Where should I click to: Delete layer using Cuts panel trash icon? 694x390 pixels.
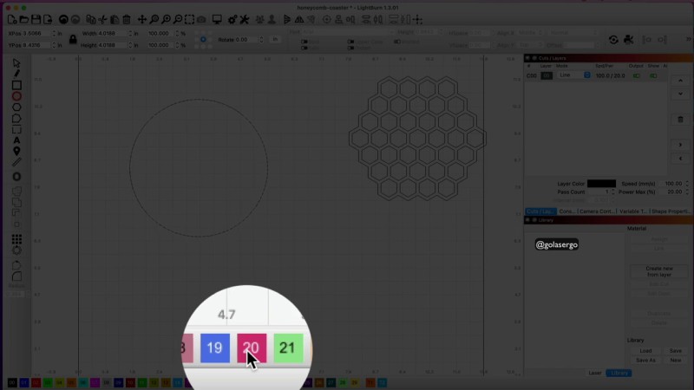680,120
